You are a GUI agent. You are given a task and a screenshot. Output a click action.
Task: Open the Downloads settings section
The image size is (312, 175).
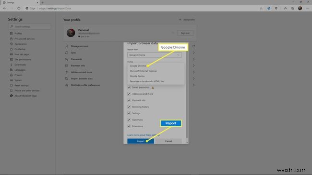point(20,65)
